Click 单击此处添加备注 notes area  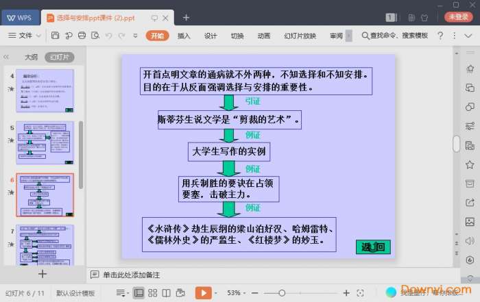point(132,275)
